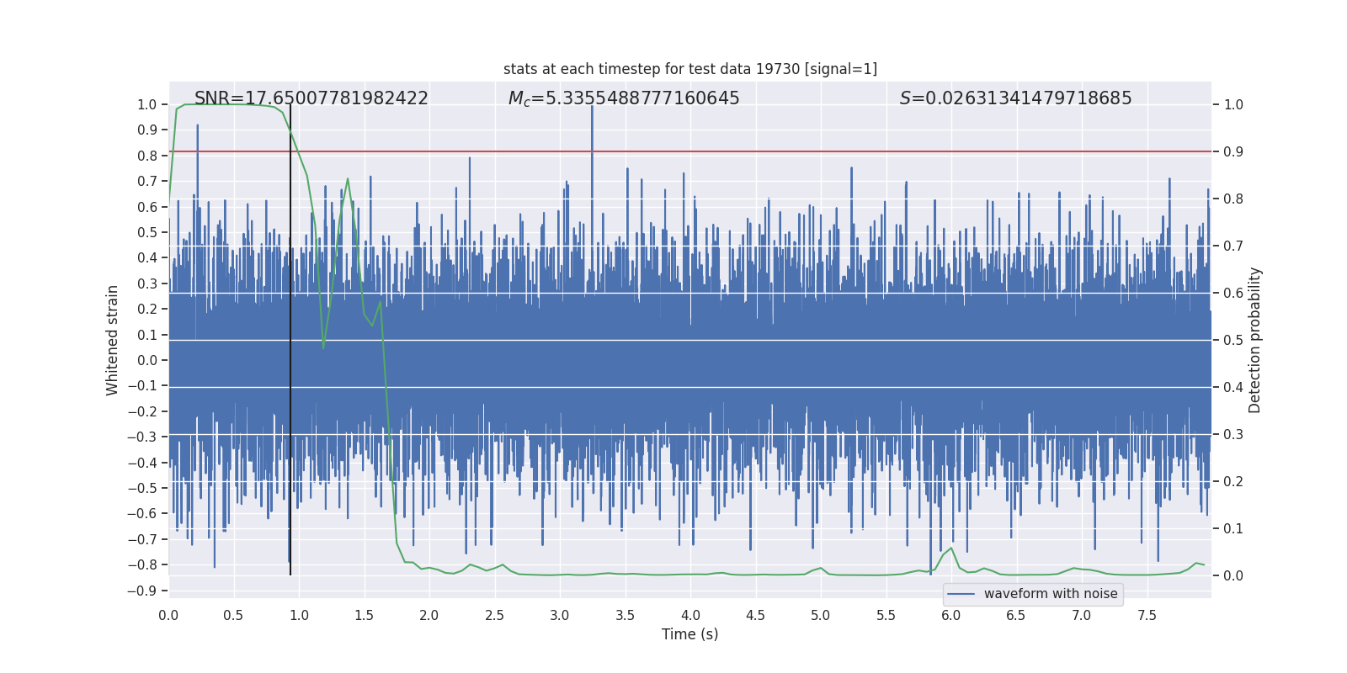The height and width of the screenshot is (673, 1347).
Task: Click the "Detection probability" right axis label
Action: click(1254, 340)
